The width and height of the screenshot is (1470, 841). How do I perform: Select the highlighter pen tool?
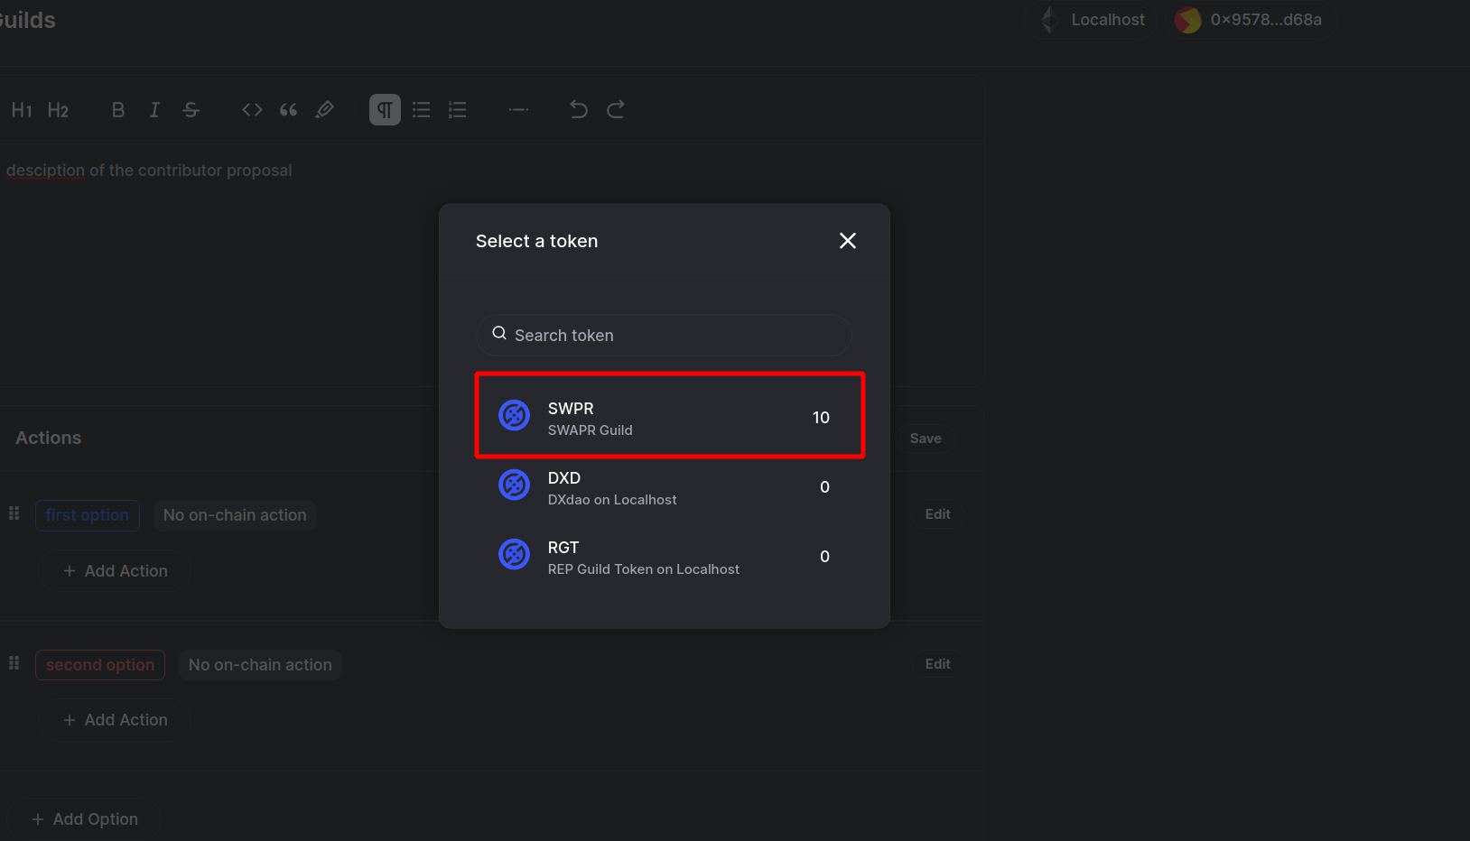tap(324, 110)
